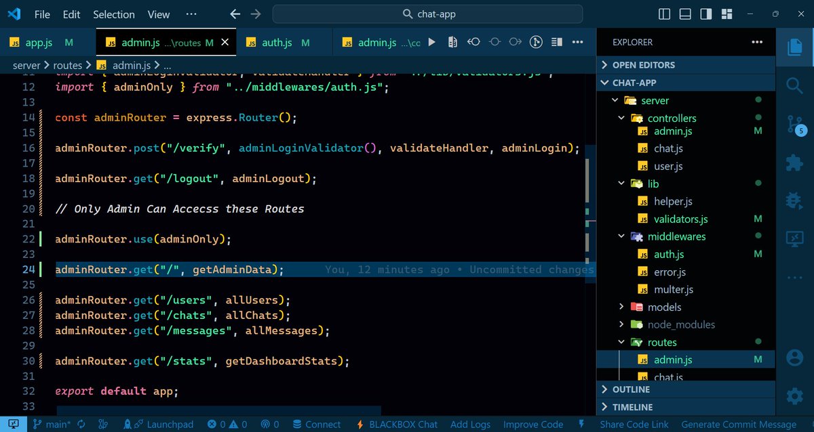Screen dimensions: 814x432
Task: Open the Manage gear menu
Action: pos(794,395)
